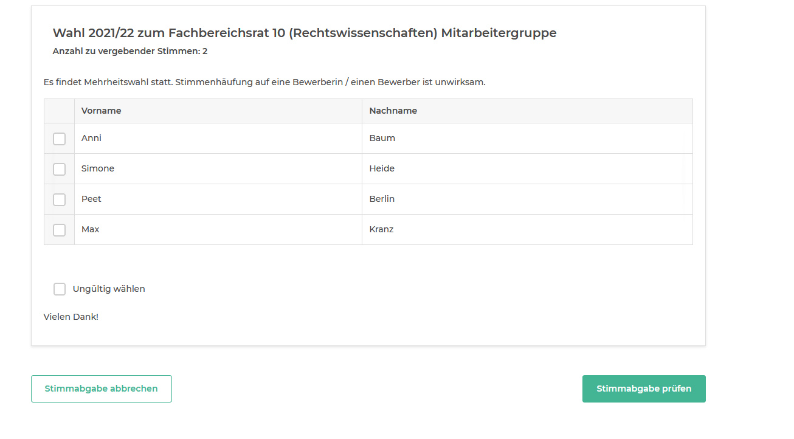The width and height of the screenshot is (794, 439).
Task: Click the surname Berlin in the table
Action: [382, 199]
